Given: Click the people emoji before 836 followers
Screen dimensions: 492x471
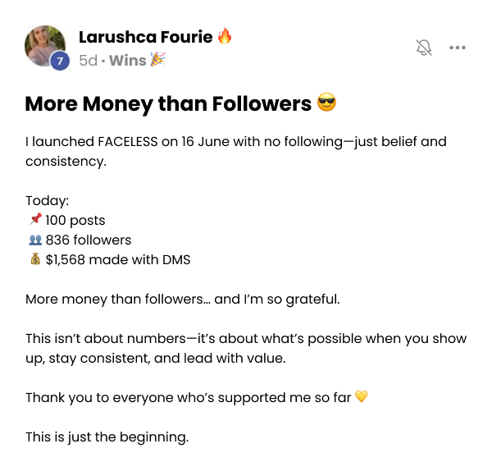Looking at the screenshot, I should (35, 240).
